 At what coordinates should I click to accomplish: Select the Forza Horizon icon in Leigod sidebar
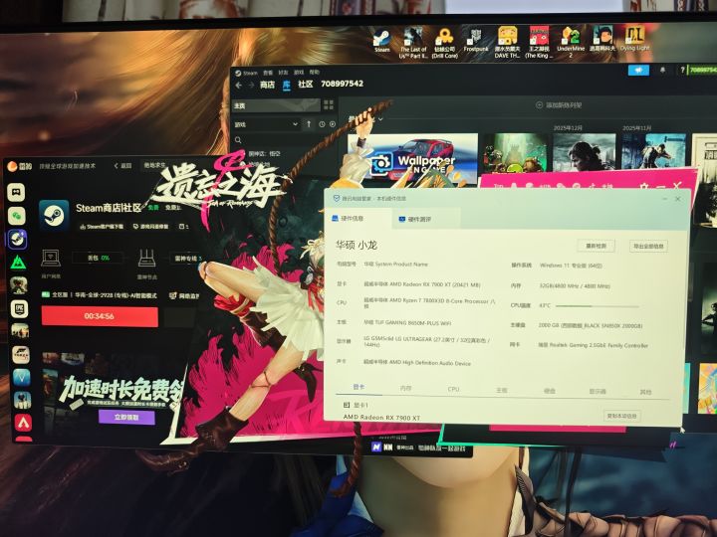coord(21,355)
